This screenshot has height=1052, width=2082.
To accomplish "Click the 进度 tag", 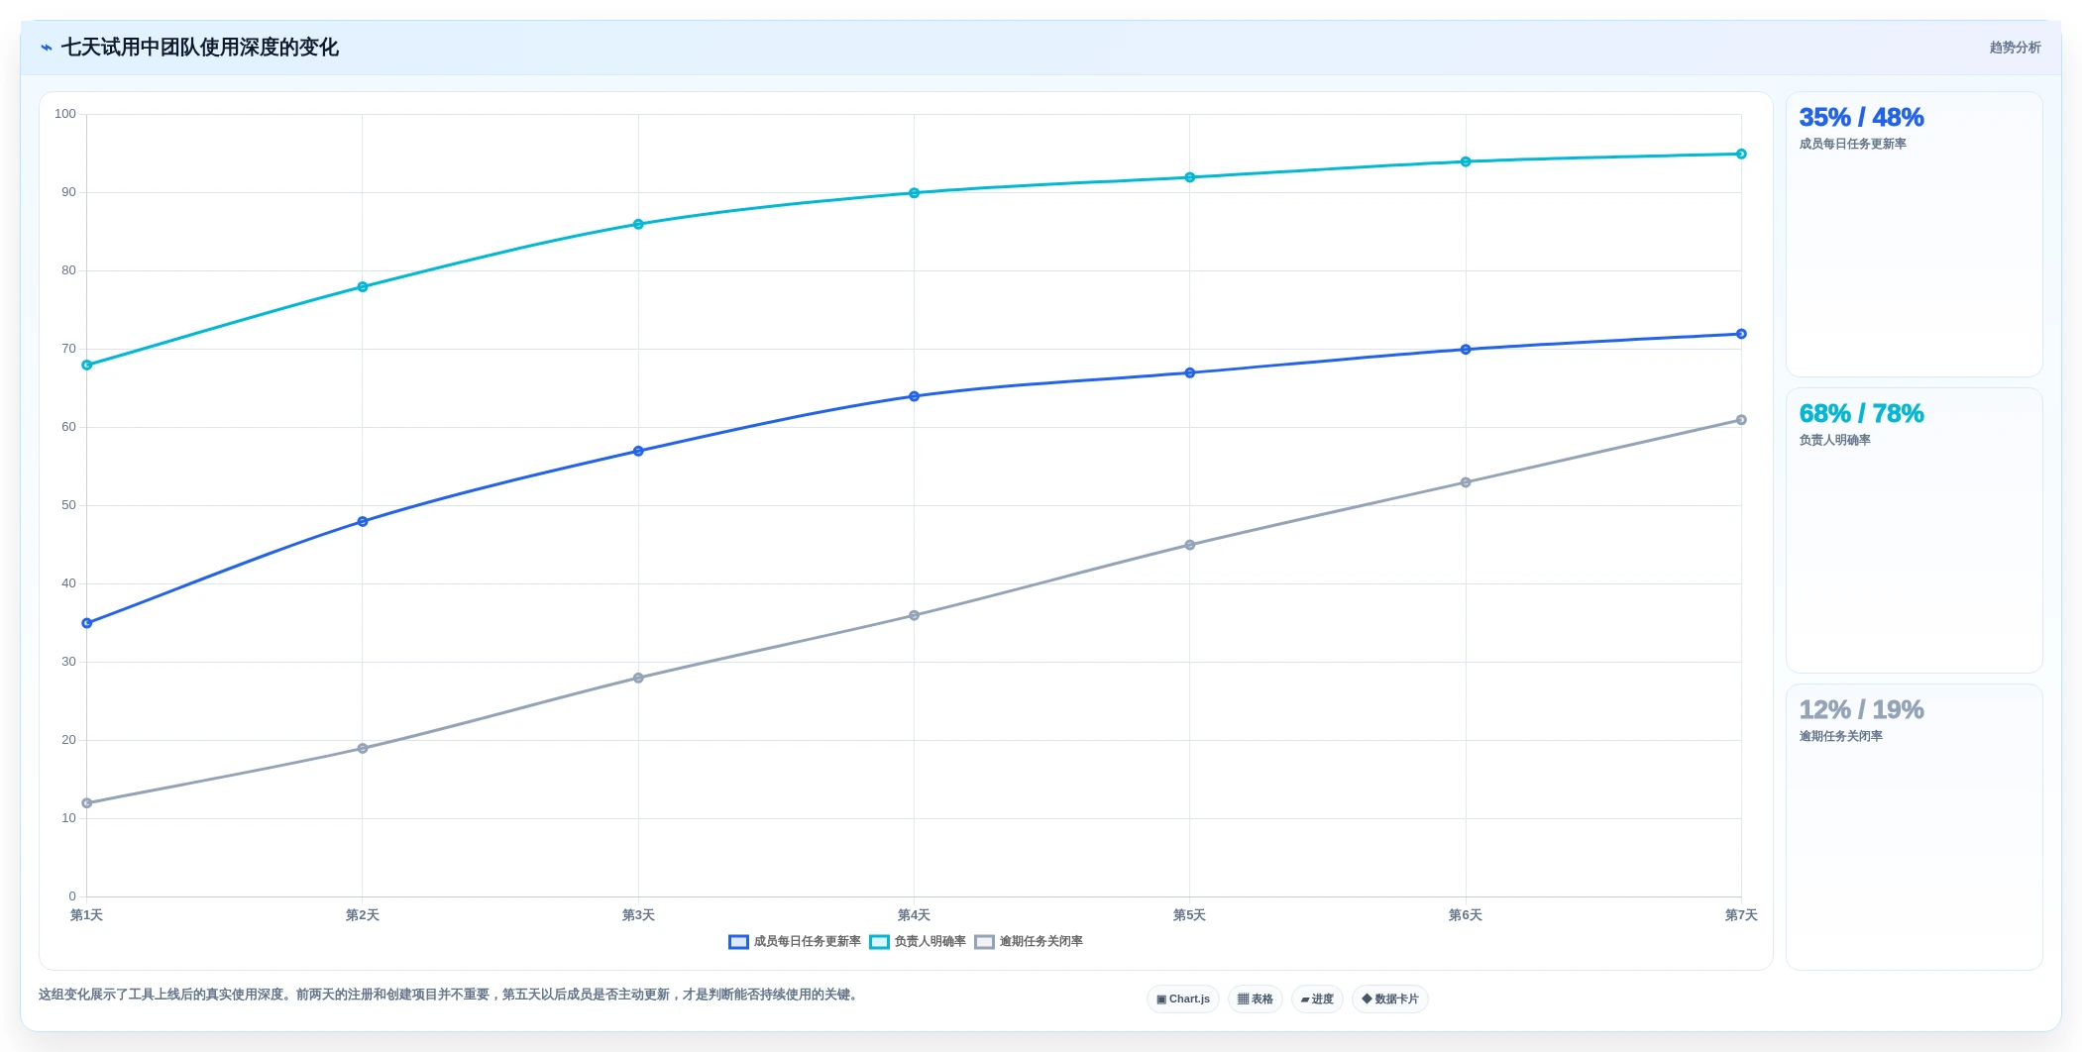I will [1317, 999].
